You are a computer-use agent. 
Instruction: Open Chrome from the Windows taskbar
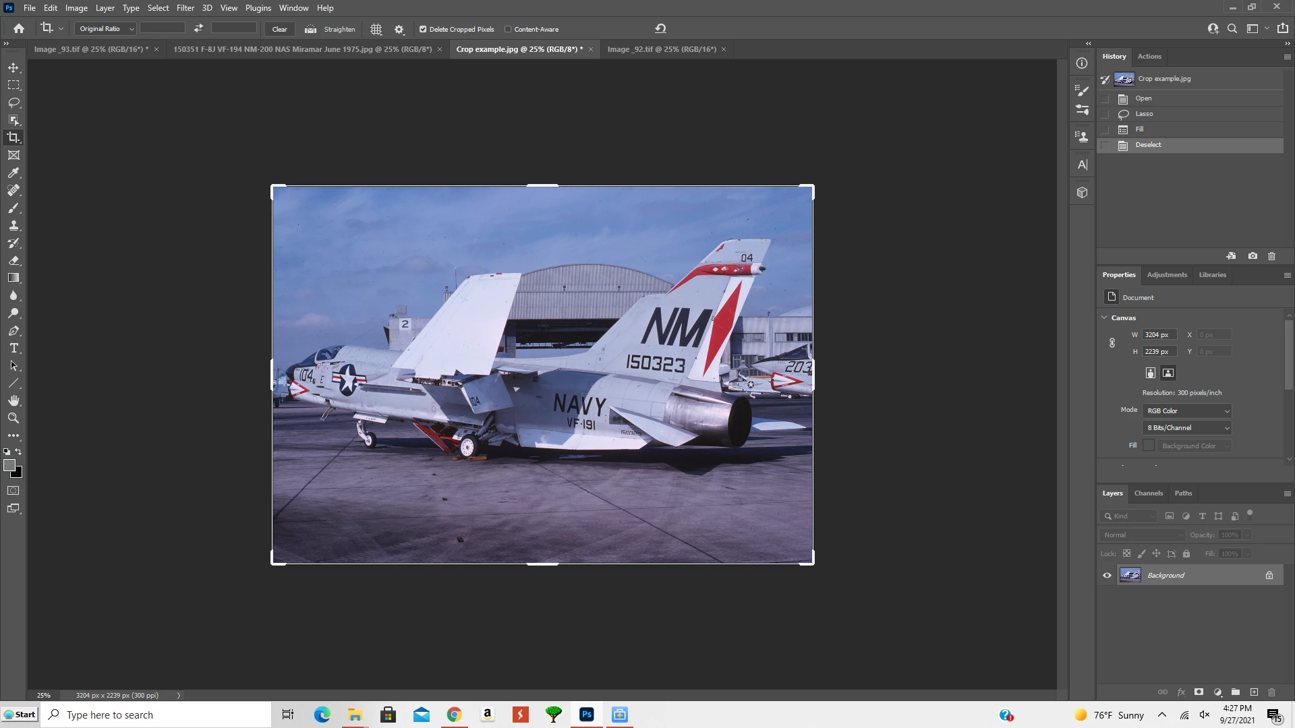(x=454, y=715)
